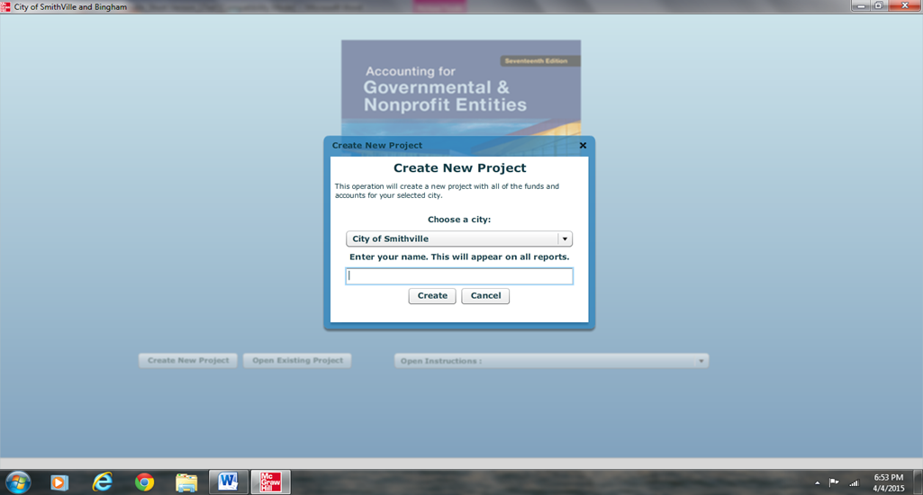
Task: Launch Windows Media Player from taskbar
Action: pyautogui.click(x=59, y=482)
